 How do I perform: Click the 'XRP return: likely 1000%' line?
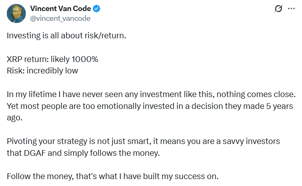tap(53, 59)
